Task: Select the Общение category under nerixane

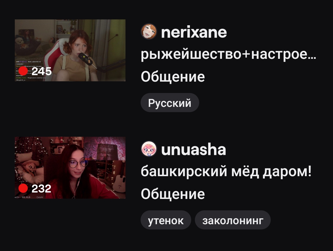Action: coord(173,77)
